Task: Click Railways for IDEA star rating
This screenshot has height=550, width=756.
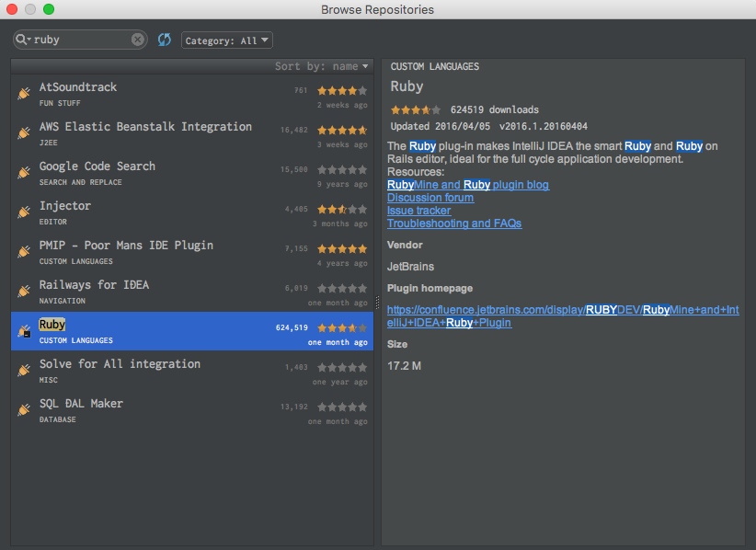Action: click(x=342, y=288)
